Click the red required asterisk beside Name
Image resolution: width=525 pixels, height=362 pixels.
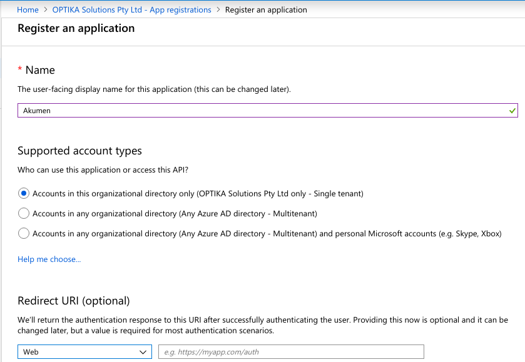[20, 70]
